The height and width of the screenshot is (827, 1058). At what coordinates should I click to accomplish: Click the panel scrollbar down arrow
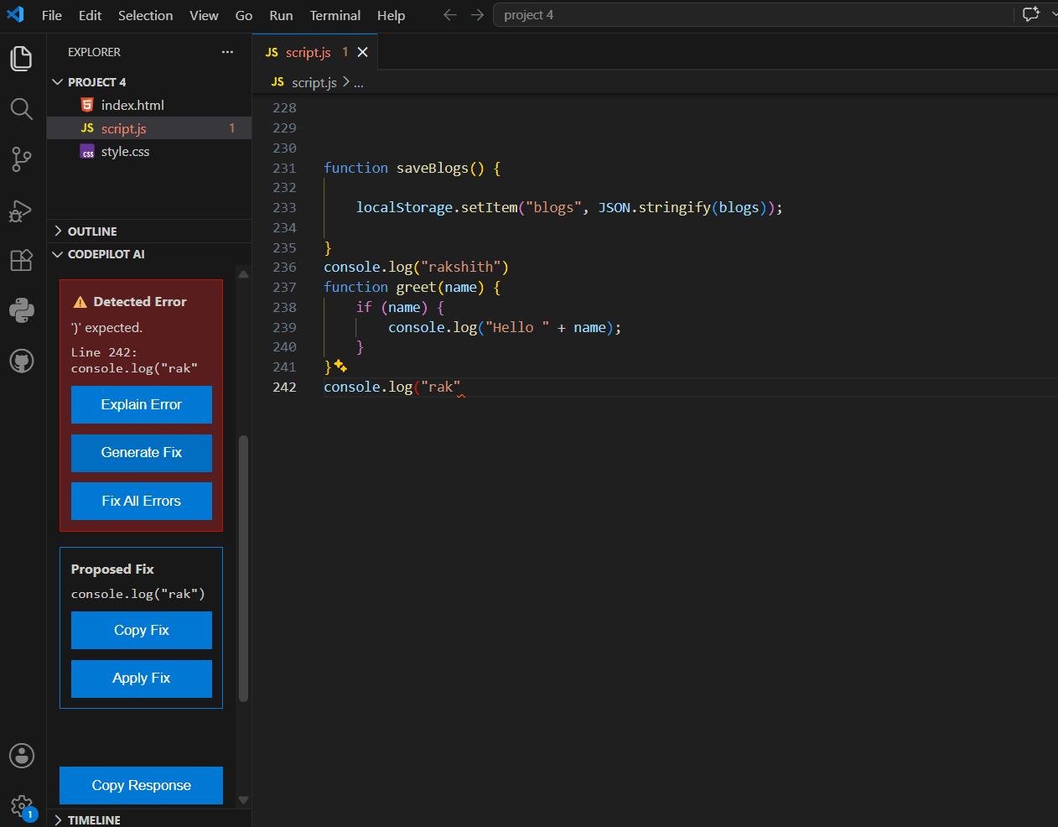point(244,800)
